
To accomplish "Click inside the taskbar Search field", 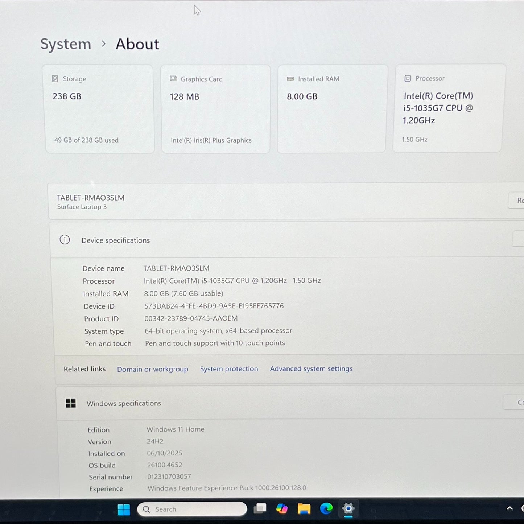I will (x=192, y=509).
